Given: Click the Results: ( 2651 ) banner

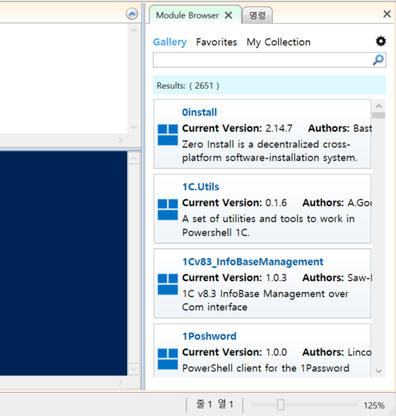Looking at the screenshot, I should tap(269, 86).
